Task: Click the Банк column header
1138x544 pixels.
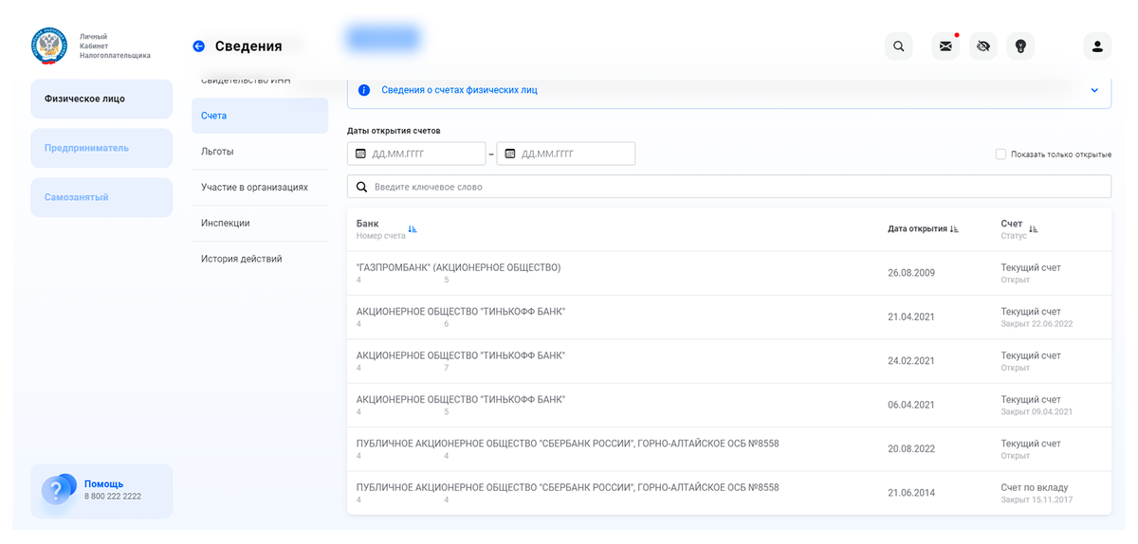Action: coord(367,224)
